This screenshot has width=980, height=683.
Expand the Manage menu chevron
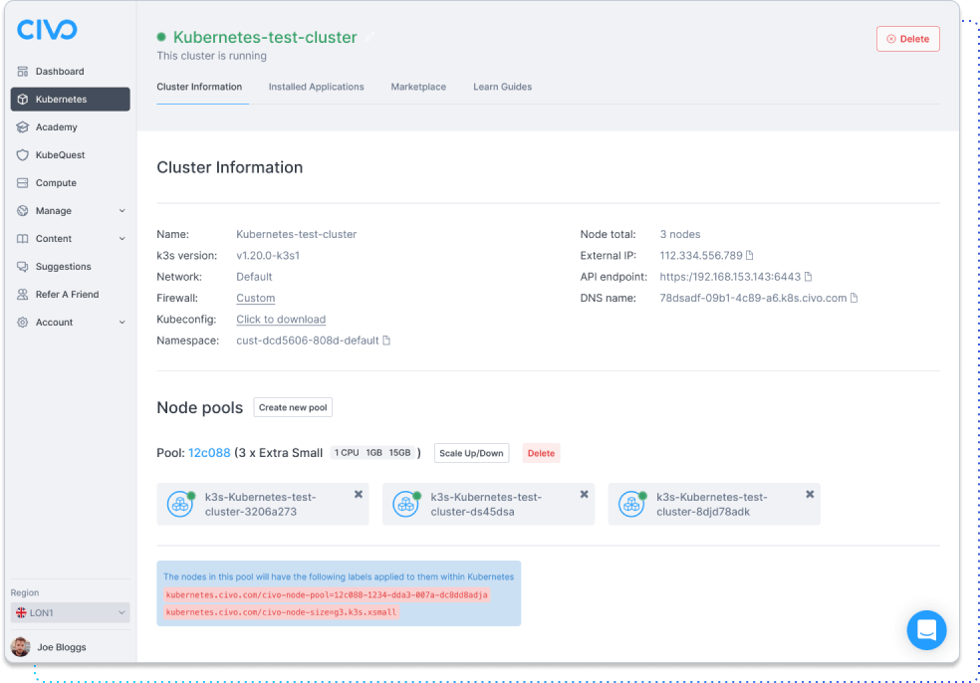click(x=122, y=211)
